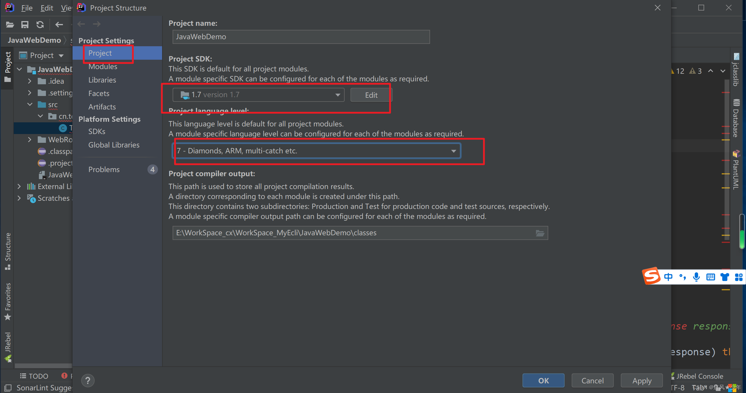Click Save All toolbar icon
The height and width of the screenshot is (393, 746).
click(25, 25)
